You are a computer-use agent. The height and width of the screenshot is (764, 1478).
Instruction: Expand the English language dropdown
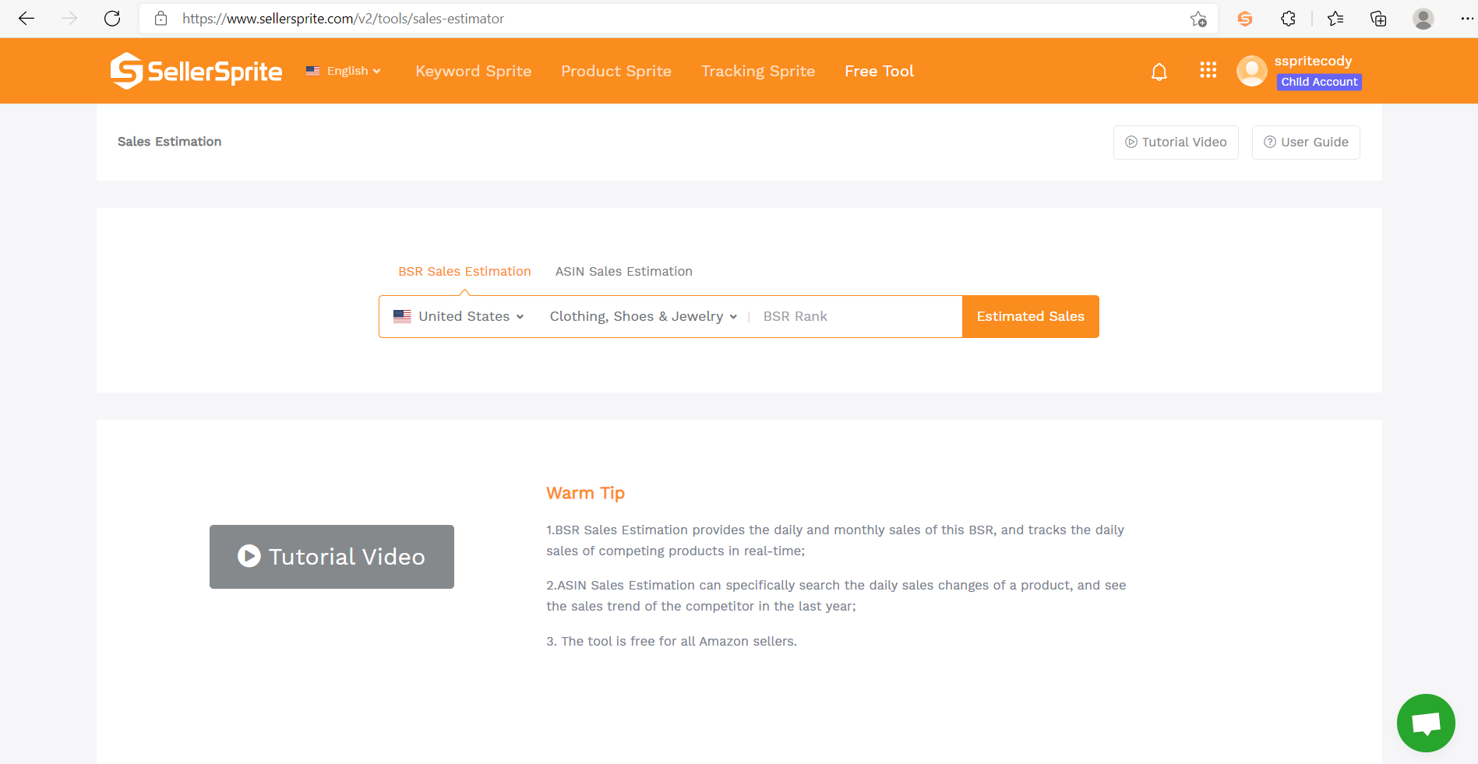point(344,71)
